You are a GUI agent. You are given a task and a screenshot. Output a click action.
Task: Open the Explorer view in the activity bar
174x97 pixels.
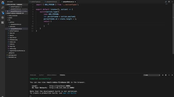tap(2, 3)
